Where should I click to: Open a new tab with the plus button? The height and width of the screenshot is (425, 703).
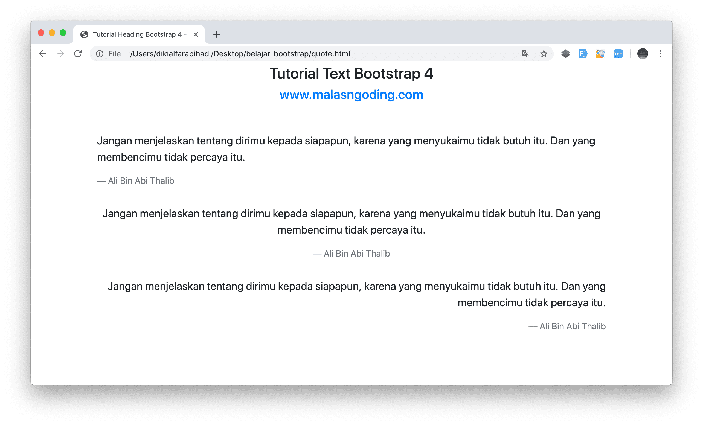(x=217, y=34)
